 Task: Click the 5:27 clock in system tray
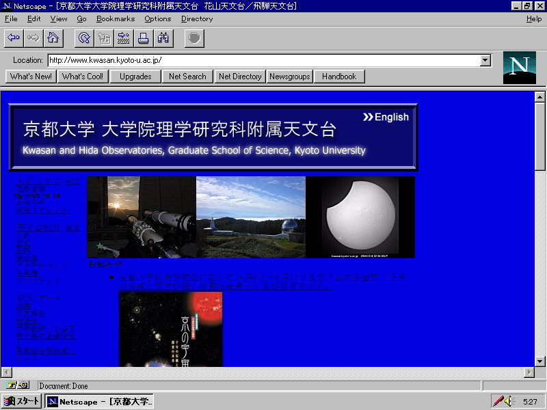530,402
